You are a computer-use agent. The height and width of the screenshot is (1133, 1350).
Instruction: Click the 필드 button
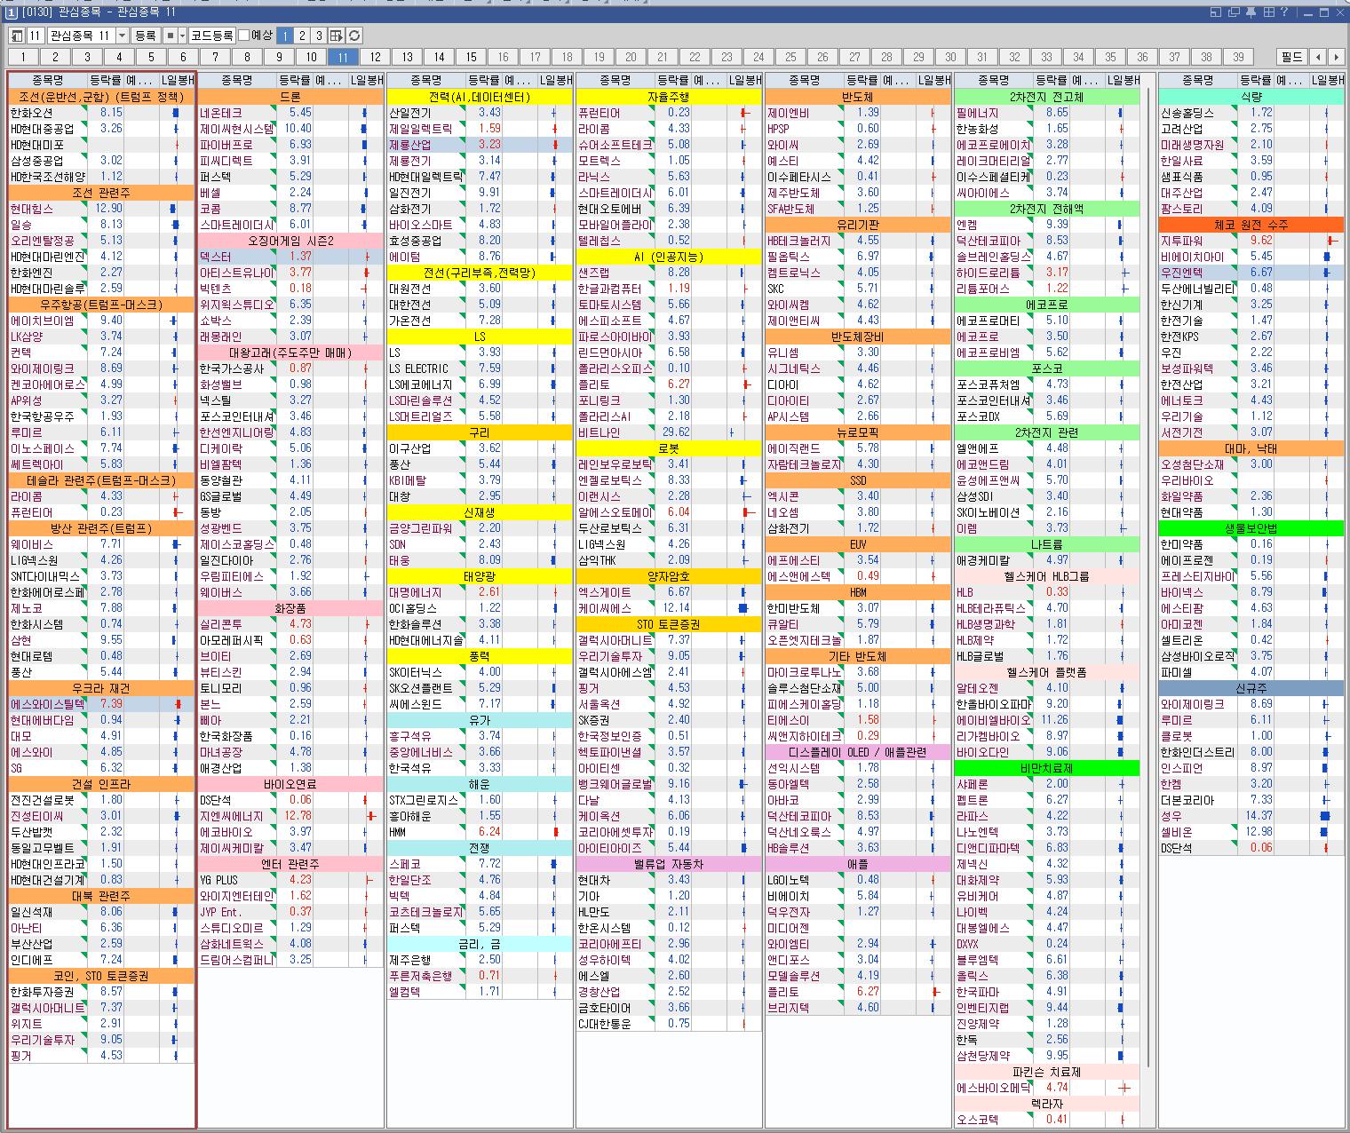1292,57
